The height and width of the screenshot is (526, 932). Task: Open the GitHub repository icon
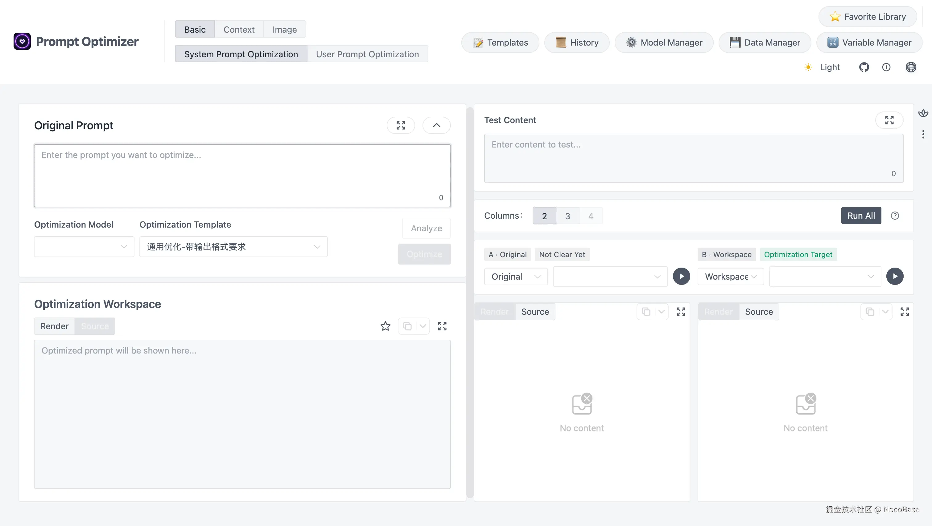point(864,67)
